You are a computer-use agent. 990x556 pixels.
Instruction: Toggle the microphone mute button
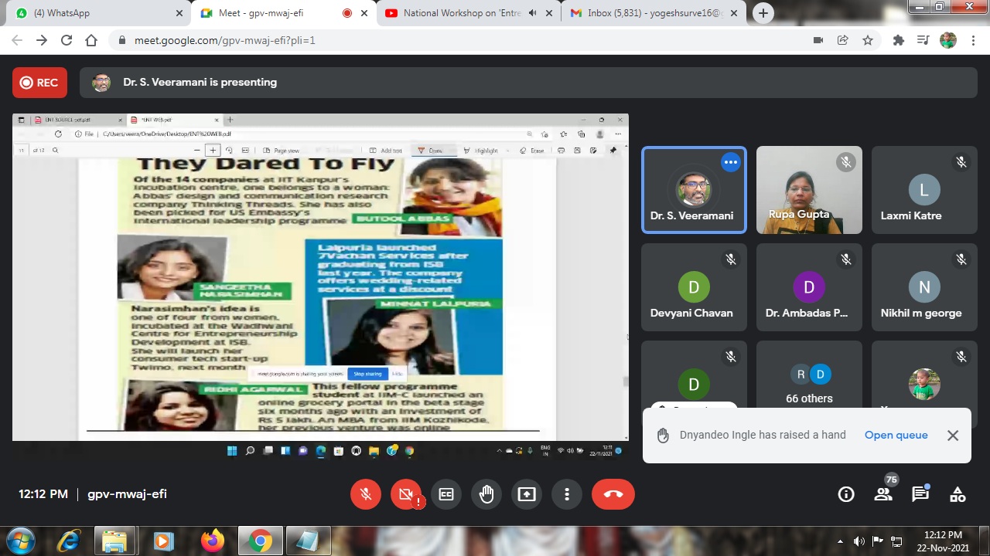[366, 494]
